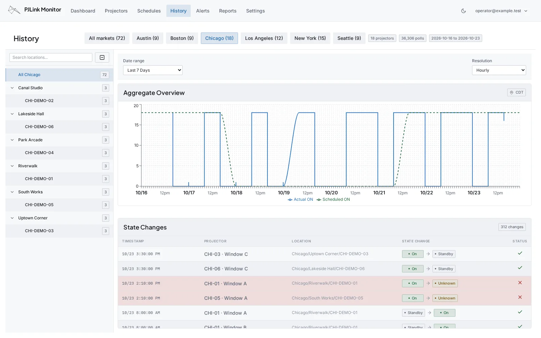Click the 312 changes badge
The image size is (541, 338).
click(512, 227)
